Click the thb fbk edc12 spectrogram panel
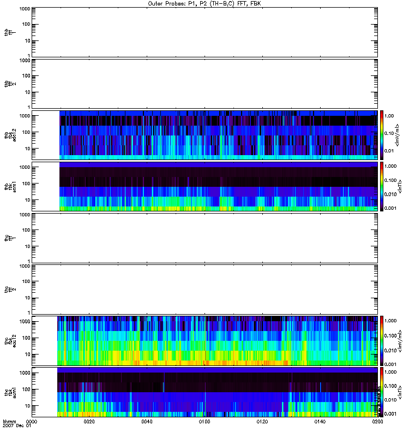Image resolution: width=409 pixels, height=437 pixels. [x=205, y=135]
